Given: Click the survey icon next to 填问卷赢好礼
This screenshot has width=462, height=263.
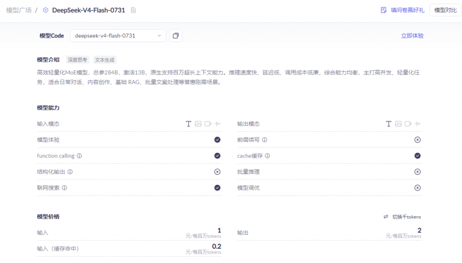Looking at the screenshot, I should (383, 10).
